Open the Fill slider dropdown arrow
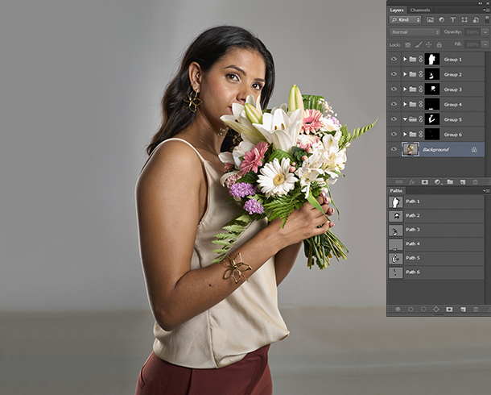The image size is (491, 395). (x=485, y=44)
